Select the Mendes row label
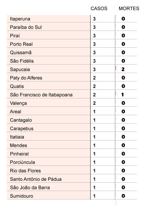143x214 pixels. 19,145
